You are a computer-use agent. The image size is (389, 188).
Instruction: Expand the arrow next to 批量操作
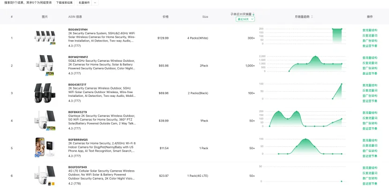tap(96, 2)
